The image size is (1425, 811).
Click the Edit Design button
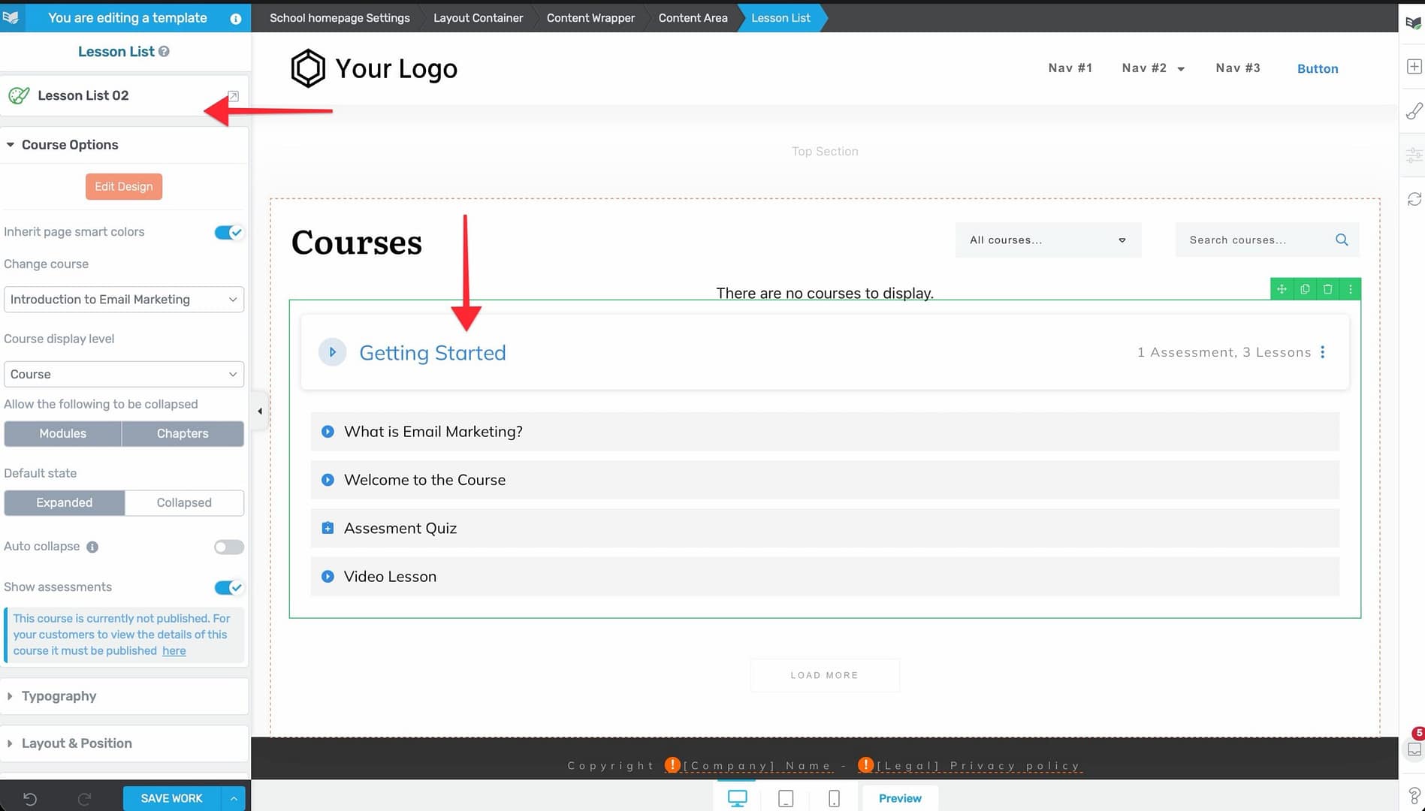click(124, 186)
